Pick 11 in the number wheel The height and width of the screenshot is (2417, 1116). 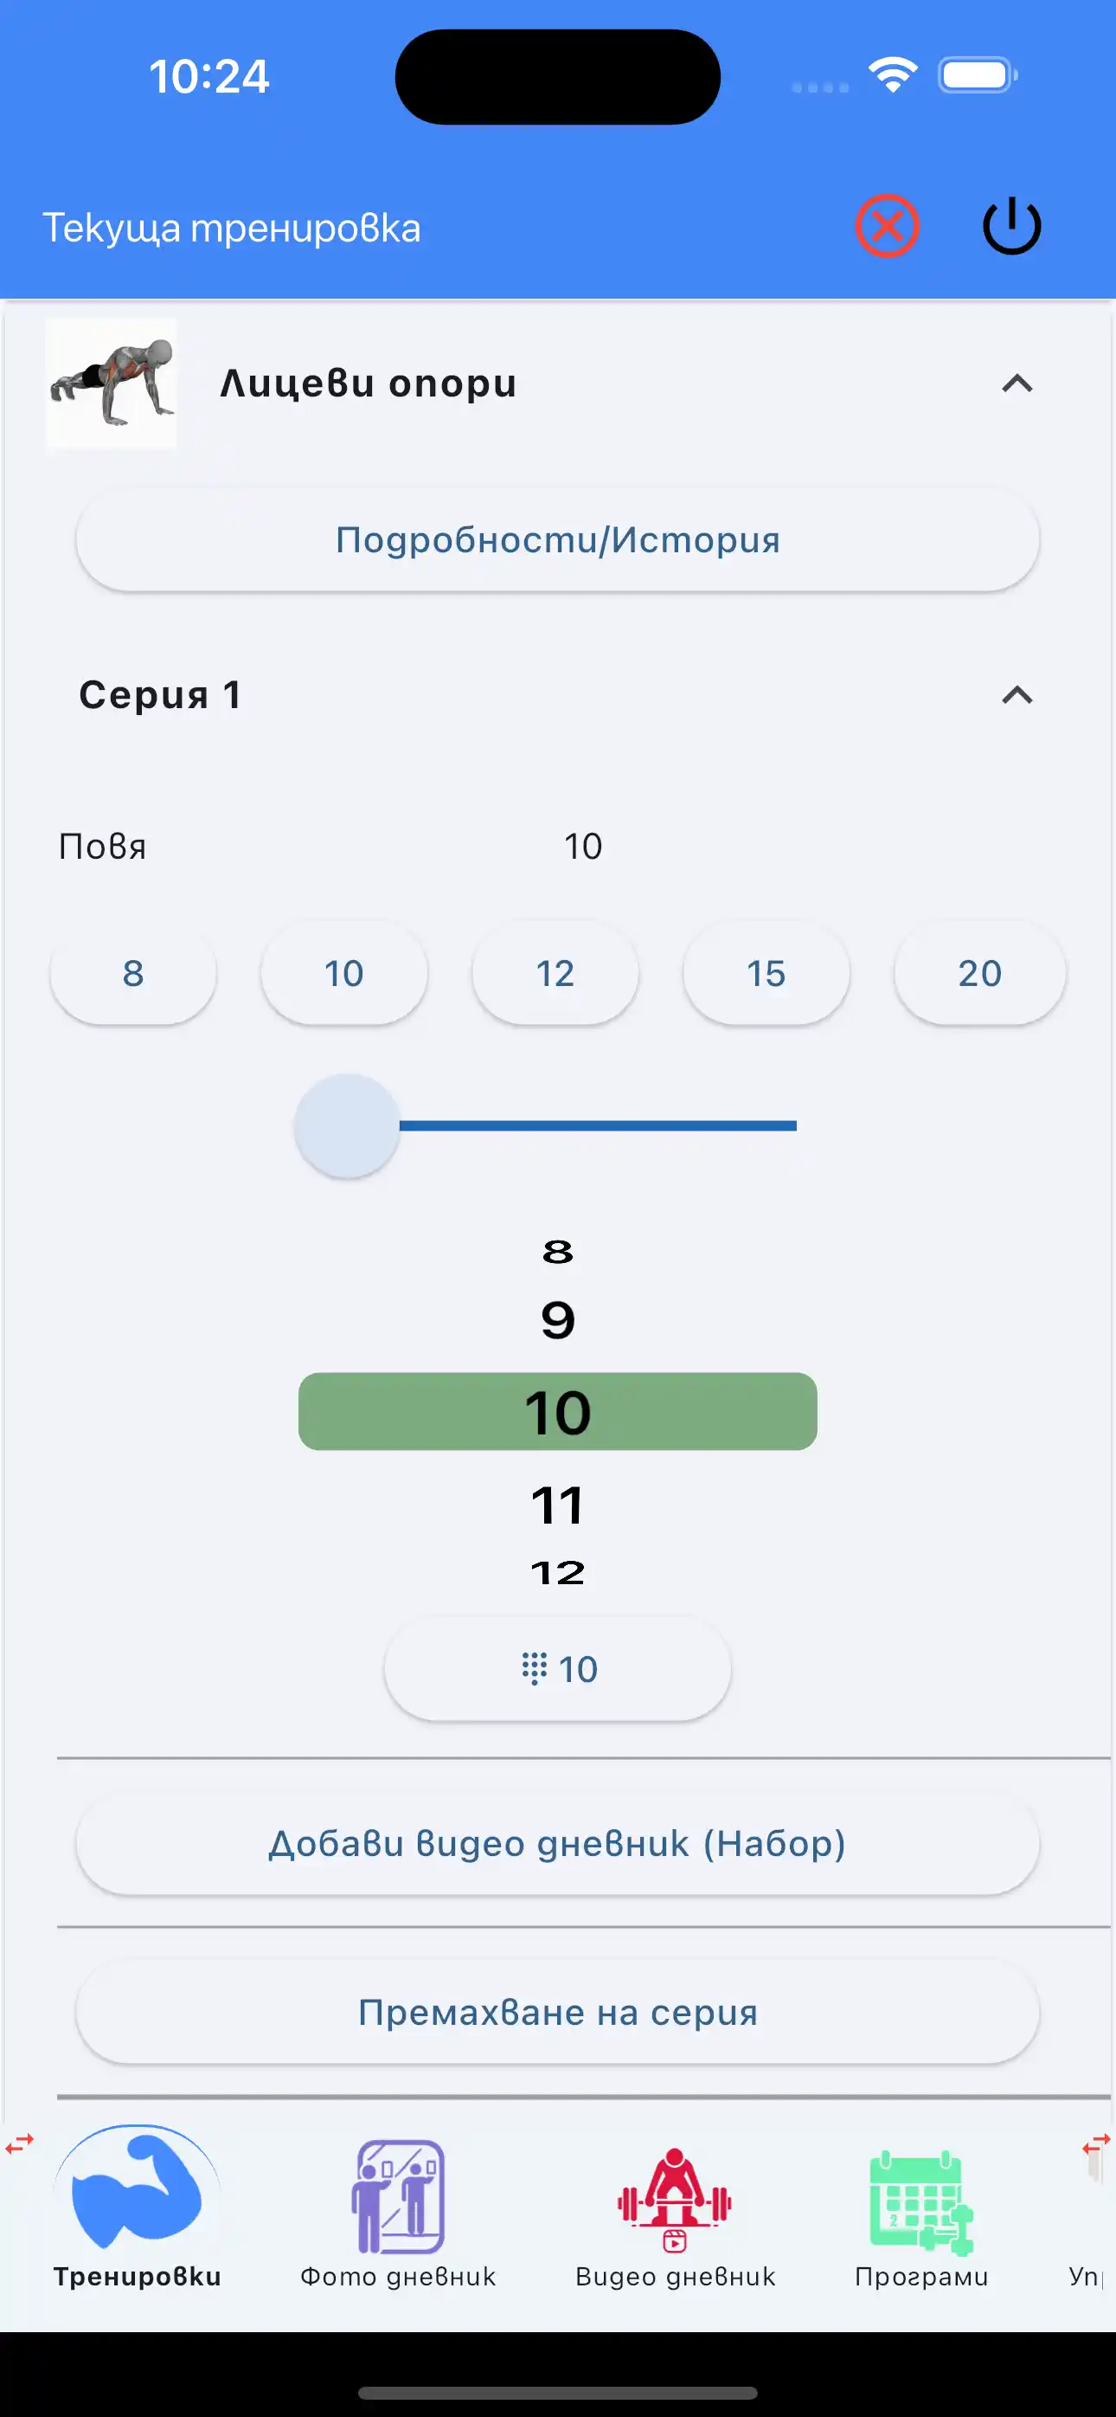(558, 1505)
